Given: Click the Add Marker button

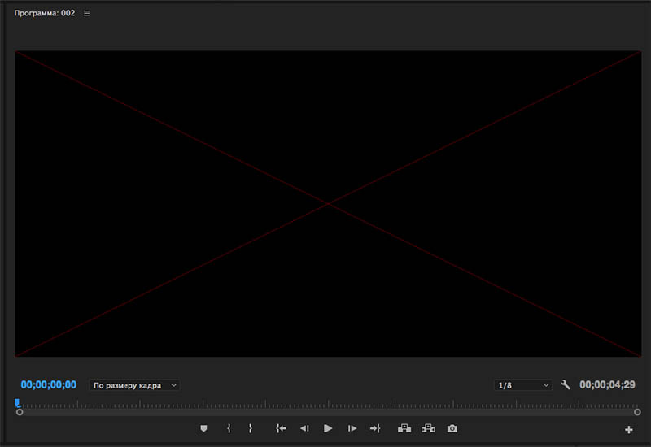Looking at the screenshot, I should [203, 428].
